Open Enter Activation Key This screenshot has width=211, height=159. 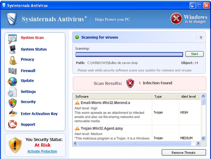point(39,114)
